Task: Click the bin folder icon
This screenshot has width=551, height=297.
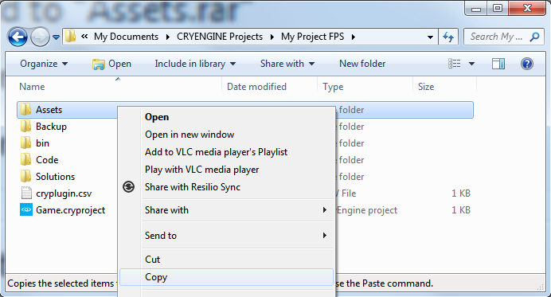Action: (25, 143)
